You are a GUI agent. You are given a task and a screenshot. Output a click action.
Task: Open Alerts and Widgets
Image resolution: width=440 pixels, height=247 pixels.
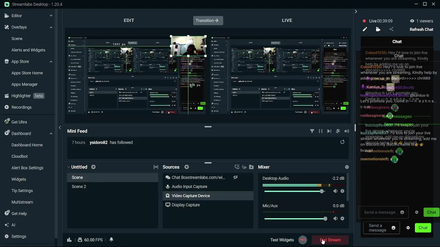pyautogui.click(x=28, y=50)
